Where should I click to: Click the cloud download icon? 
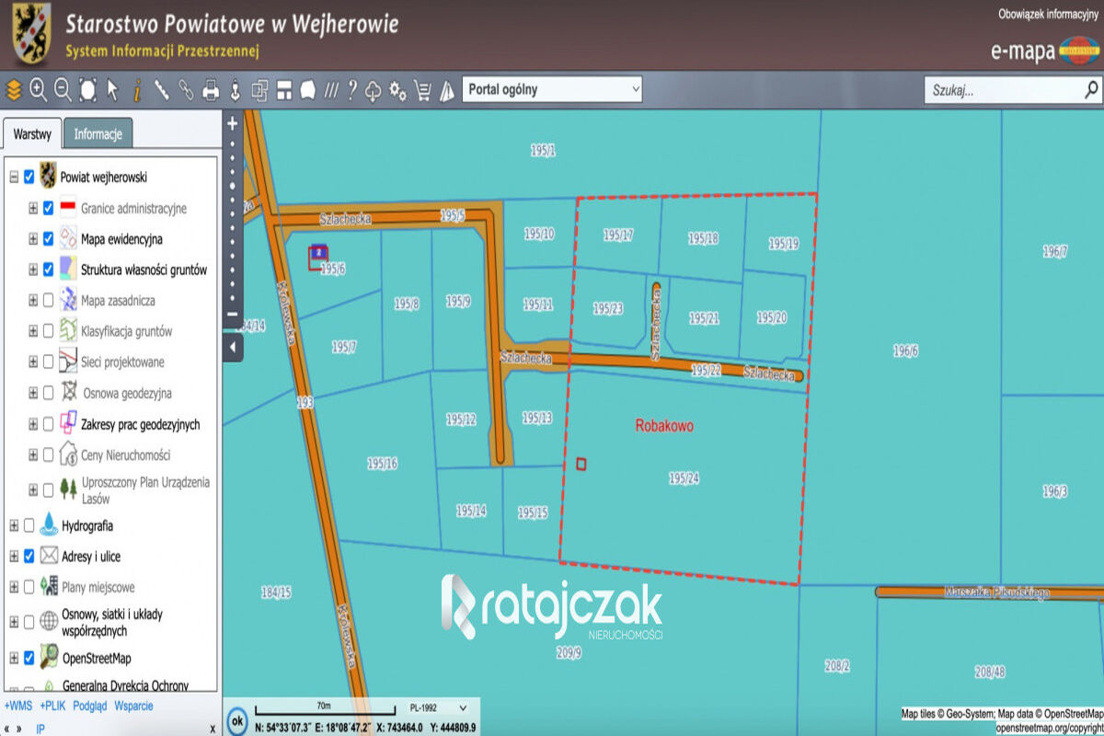pyautogui.click(x=374, y=90)
